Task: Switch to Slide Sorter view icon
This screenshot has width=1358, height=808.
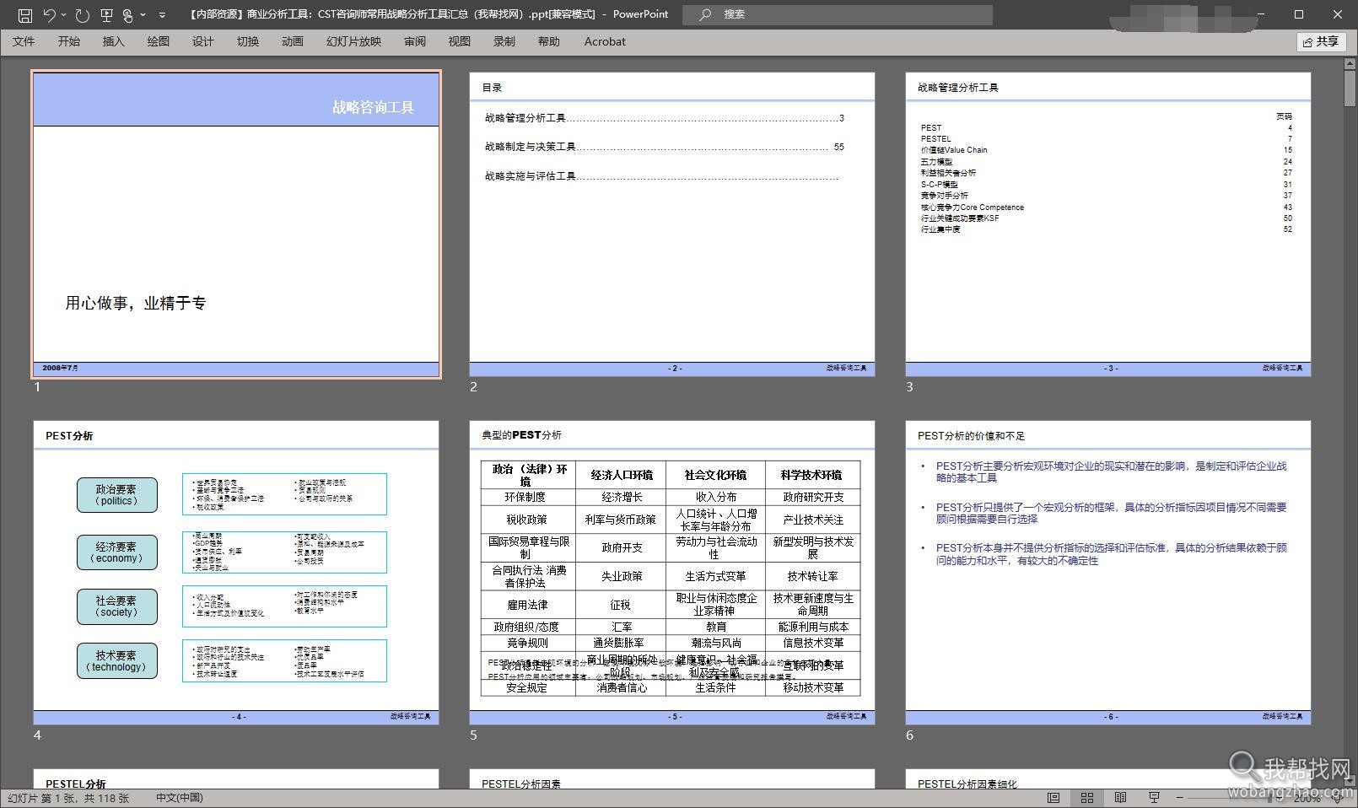Action: pos(1087,798)
